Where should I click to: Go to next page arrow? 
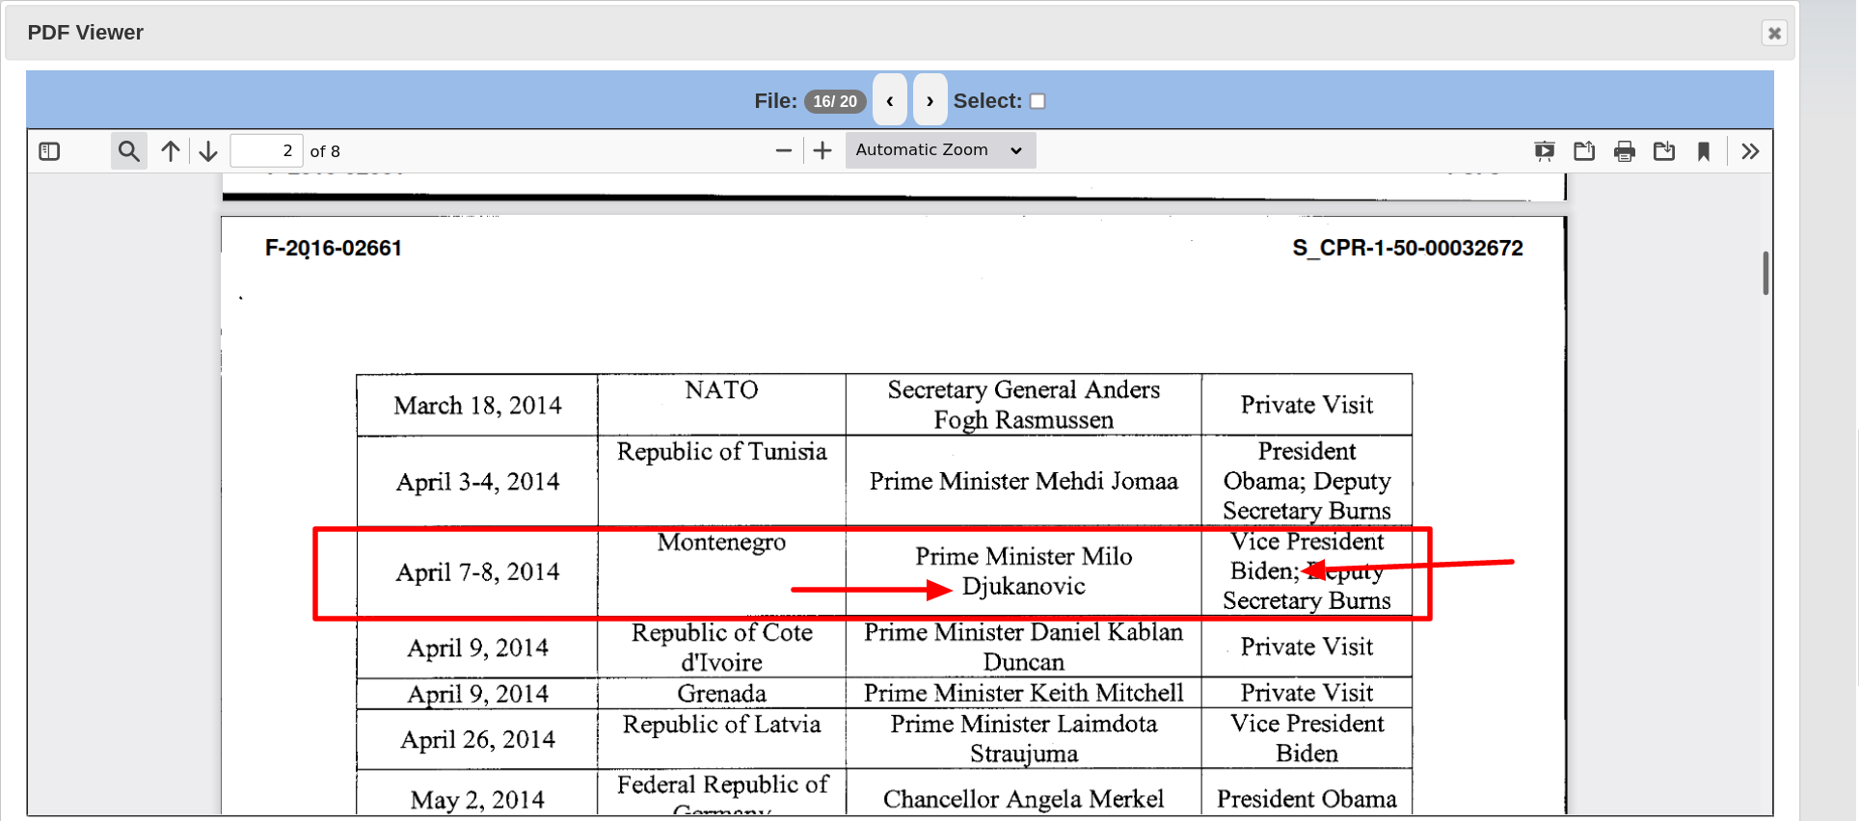pos(208,151)
